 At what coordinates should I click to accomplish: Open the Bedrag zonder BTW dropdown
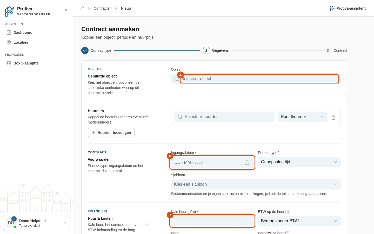(x=299, y=221)
